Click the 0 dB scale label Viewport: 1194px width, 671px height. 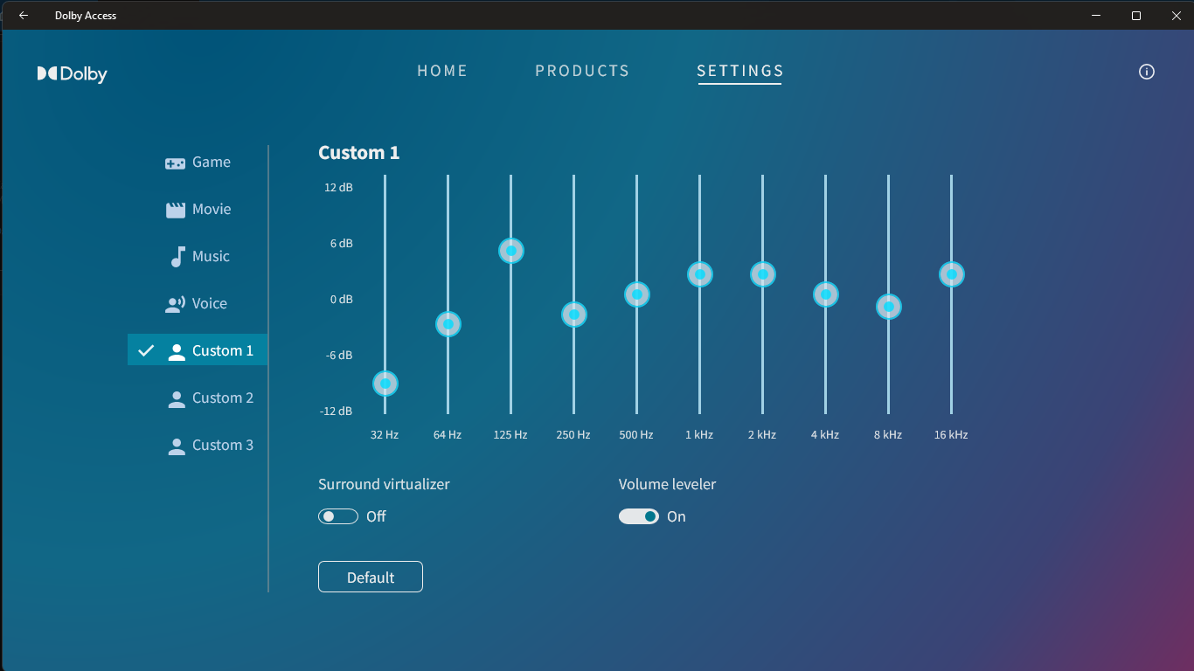click(x=342, y=299)
